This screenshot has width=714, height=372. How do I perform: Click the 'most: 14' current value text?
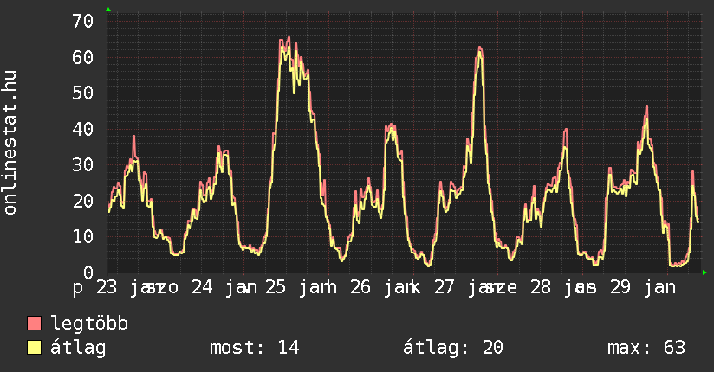pos(254,348)
